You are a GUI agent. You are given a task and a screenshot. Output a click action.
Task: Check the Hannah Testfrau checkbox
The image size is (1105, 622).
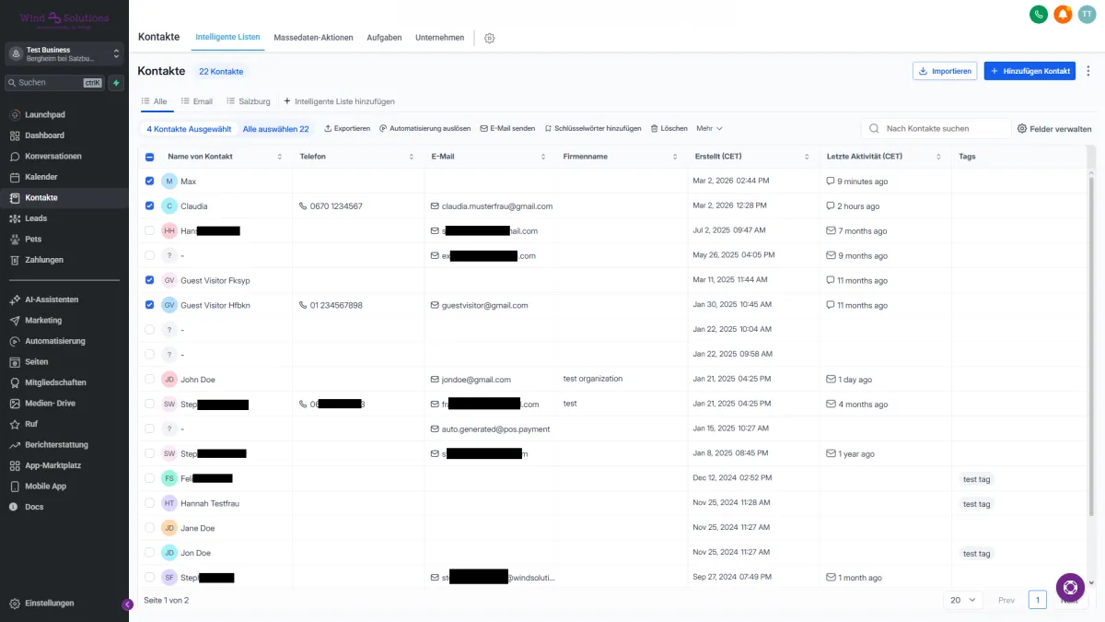[x=150, y=503]
